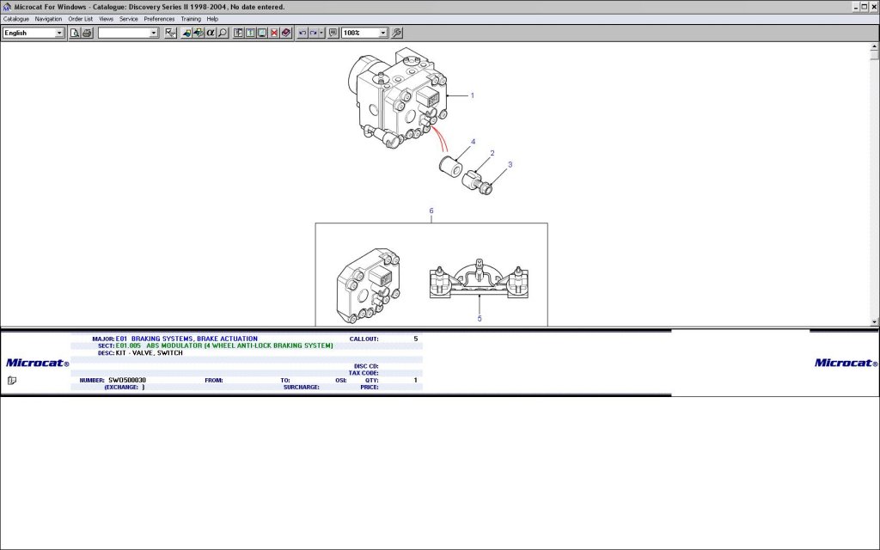Image resolution: width=880 pixels, height=550 pixels.
Task: Click the ABS modulator unit illustration
Action: 399,98
